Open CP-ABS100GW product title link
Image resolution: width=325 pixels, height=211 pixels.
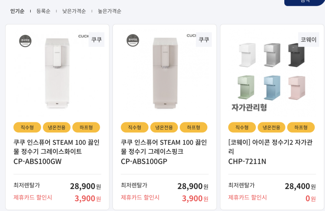coord(57,151)
